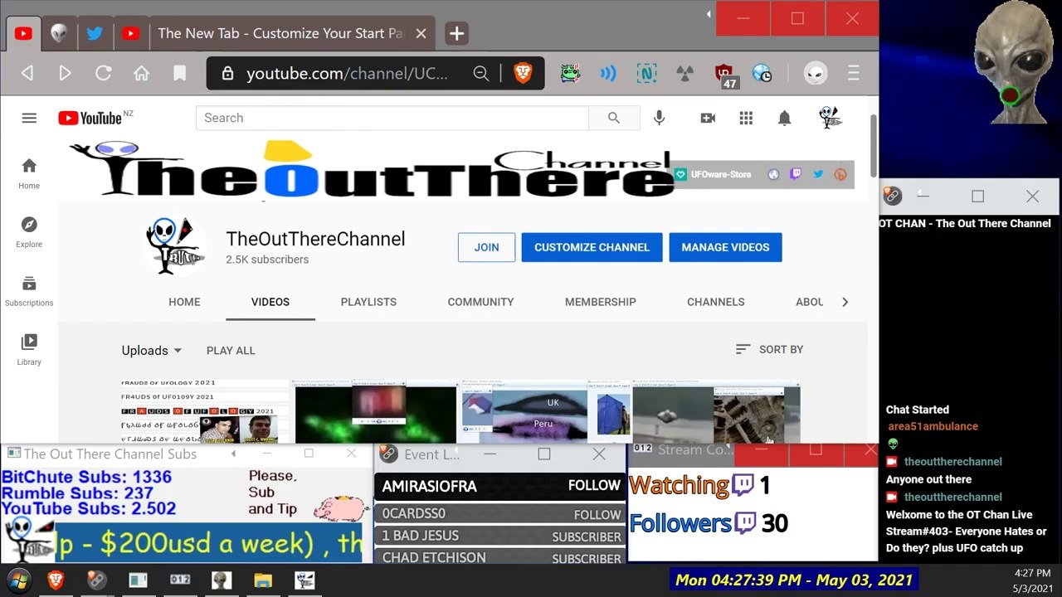This screenshot has height=597, width=1062.
Task: Open the UFOware-Store banner link
Action: 714,174
